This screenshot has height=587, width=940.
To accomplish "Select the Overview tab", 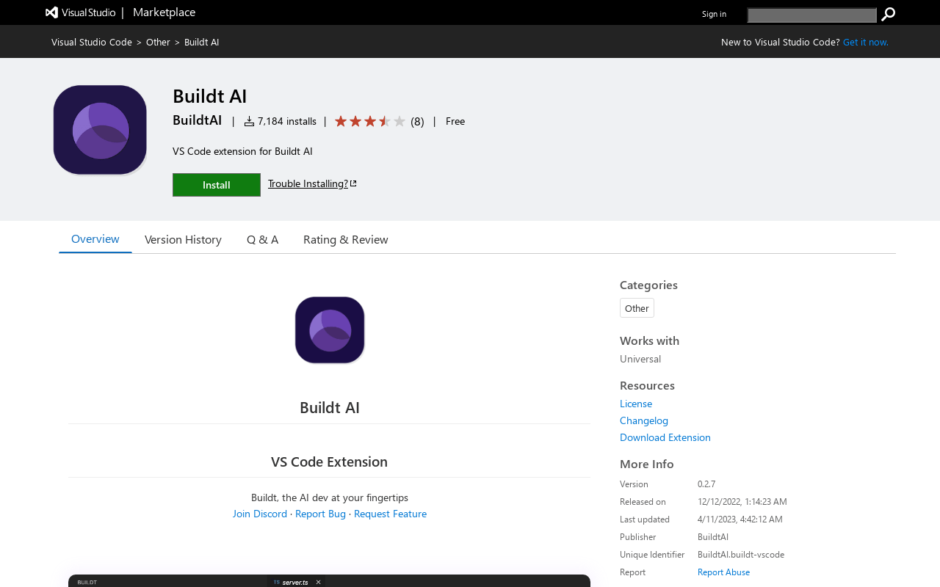I will [x=95, y=239].
